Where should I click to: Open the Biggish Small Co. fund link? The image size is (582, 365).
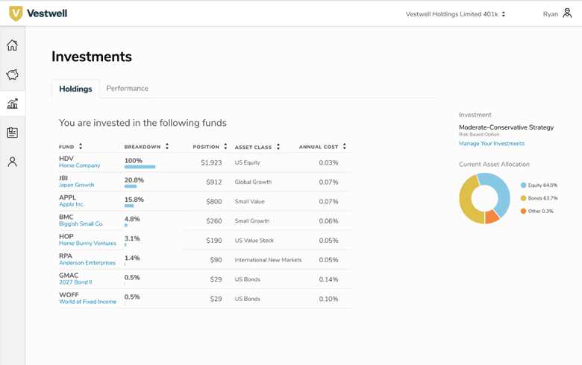coord(81,223)
